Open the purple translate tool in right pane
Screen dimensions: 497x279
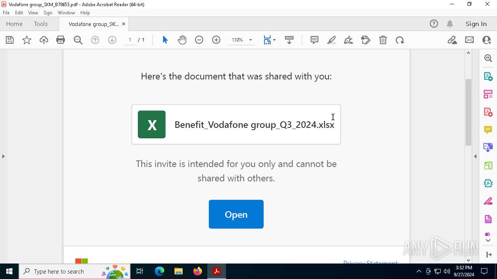click(x=488, y=147)
